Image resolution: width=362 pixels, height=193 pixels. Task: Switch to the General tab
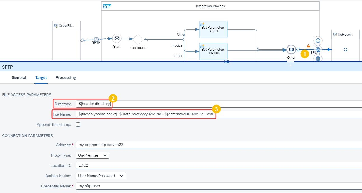tap(19, 77)
